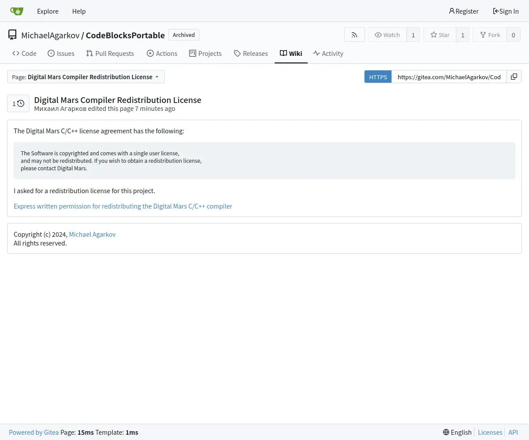Open the Licenses footer link
529x440 pixels.
(490, 432)
